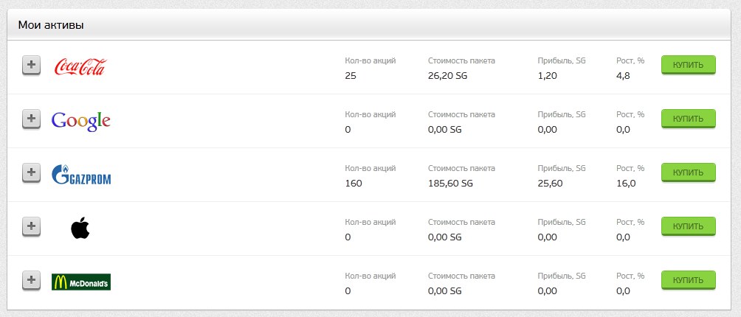Click Gazprom package value 185,60 SG
This screenshot has width=741, height=317.
tap(450, 183)
